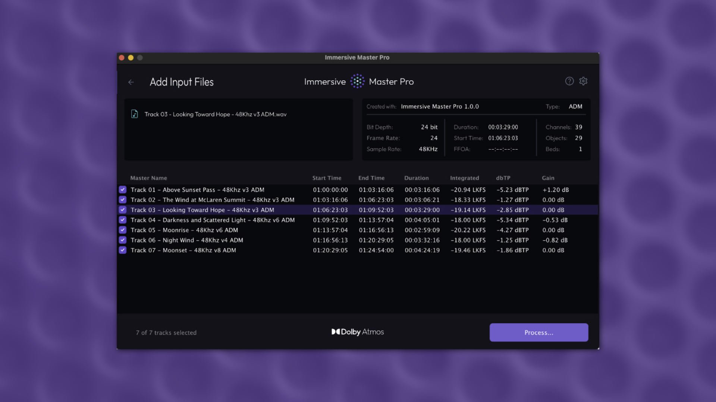
Task: Click the Track 03 ADM.wav file name entry
Action: pos(215,114)
